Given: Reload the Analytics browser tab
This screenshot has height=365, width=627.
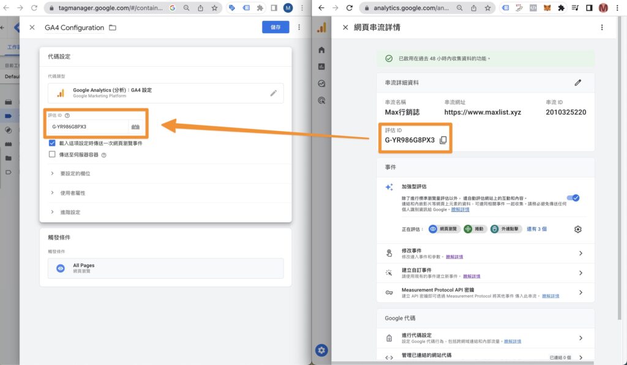Looking at the screenshot, I should click(350, 8).
